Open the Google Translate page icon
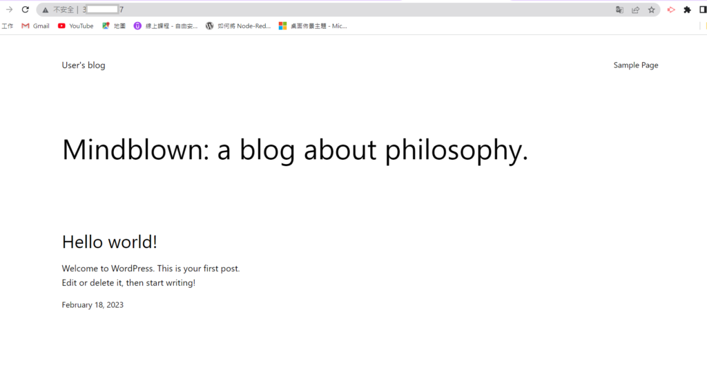Screen dimensions: 707x365 pyautogui.click(x=619, y=10)
